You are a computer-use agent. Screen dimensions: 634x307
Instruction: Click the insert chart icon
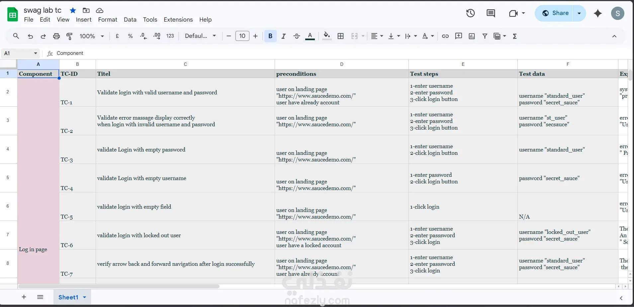coord(472,36)
